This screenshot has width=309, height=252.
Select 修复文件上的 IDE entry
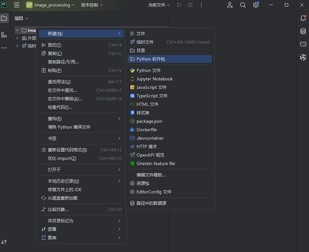[81, 189]
